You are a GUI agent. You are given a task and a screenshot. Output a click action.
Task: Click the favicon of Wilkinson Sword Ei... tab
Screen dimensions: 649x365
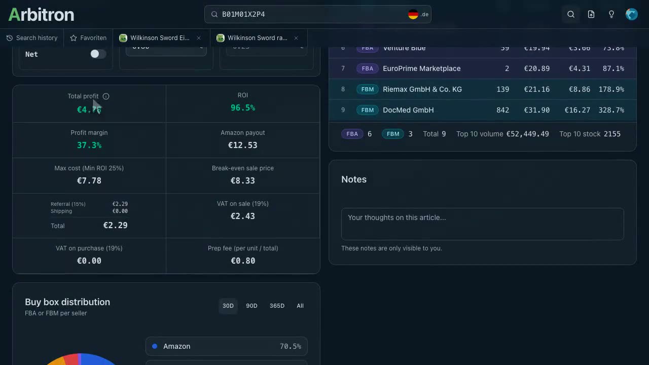(123, 38)
